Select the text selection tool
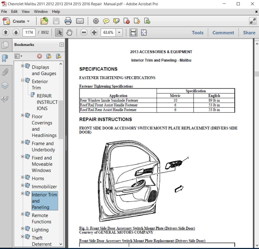 [59, 32]
